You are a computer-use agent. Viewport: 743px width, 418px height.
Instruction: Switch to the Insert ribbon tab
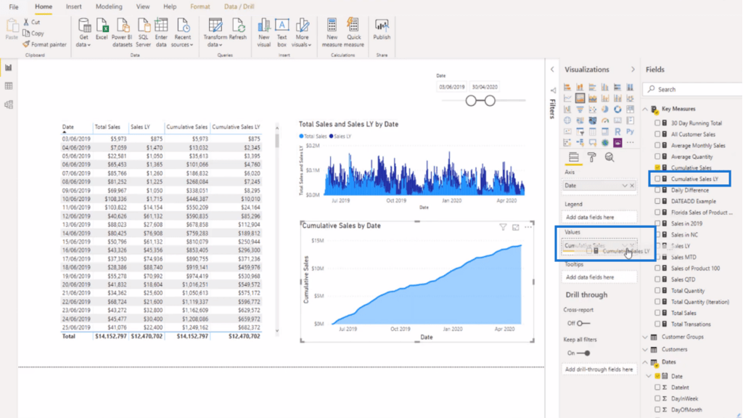coord(73,7)
